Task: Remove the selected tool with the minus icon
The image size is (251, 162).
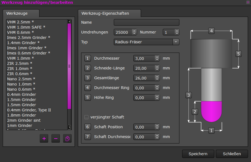Action: click(56, 139)
